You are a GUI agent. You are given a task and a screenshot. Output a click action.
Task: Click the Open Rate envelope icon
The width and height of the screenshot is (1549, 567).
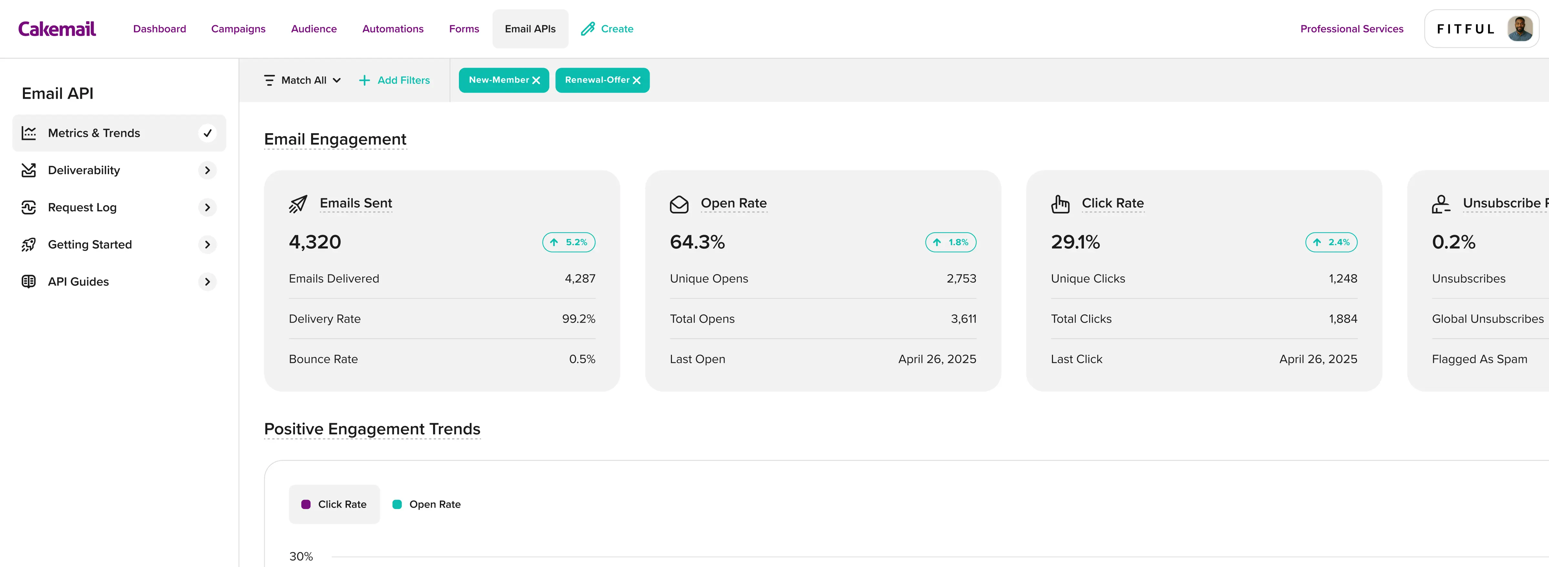pyautogui.click(x=679, y=204)
